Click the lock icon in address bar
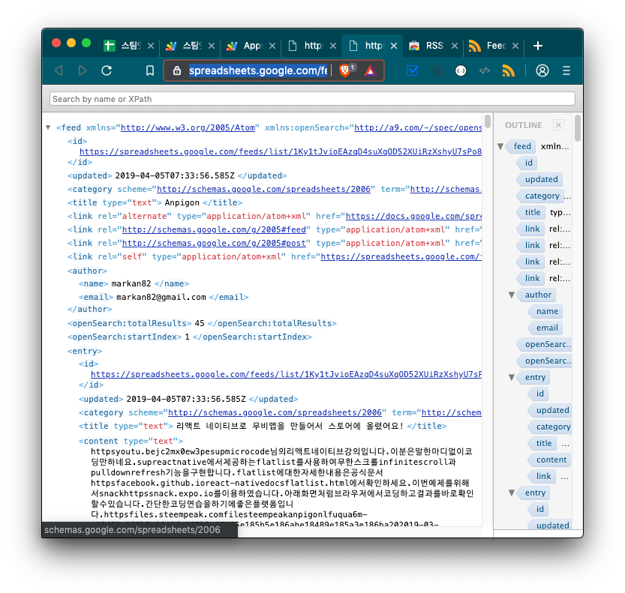This screenshot has width=625, height=593. coord(177,70)
